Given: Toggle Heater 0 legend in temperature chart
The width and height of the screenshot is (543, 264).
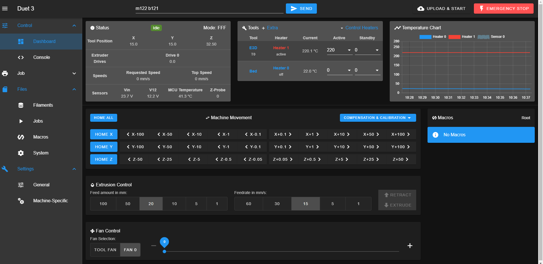Looking at the screenshot, I should (x=433, y=37).
